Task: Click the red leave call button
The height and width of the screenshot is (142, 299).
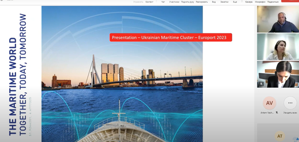Action: [290, 1]
